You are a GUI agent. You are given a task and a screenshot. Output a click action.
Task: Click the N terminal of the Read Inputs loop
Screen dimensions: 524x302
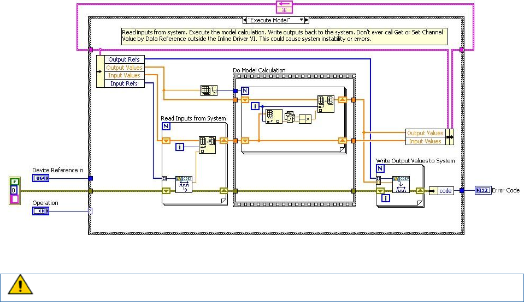[x=166, y=126]
